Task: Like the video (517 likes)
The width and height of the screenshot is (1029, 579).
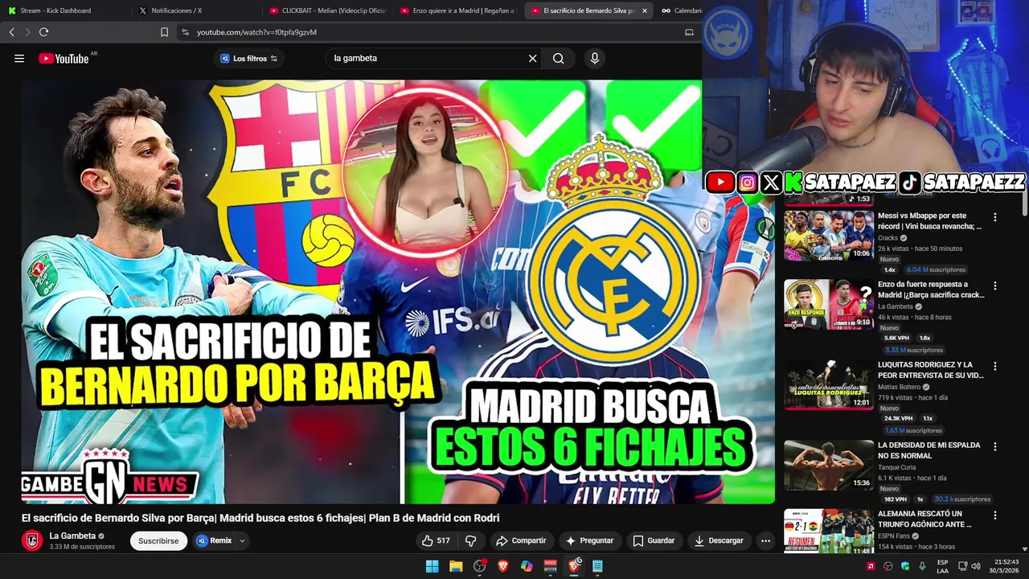Action: pyautogui.click(x=437, y=540)
